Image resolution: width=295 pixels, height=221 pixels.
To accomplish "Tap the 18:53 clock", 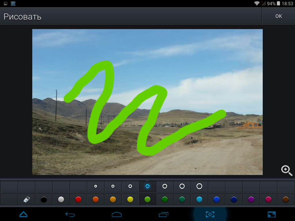I will coord(287,3).
